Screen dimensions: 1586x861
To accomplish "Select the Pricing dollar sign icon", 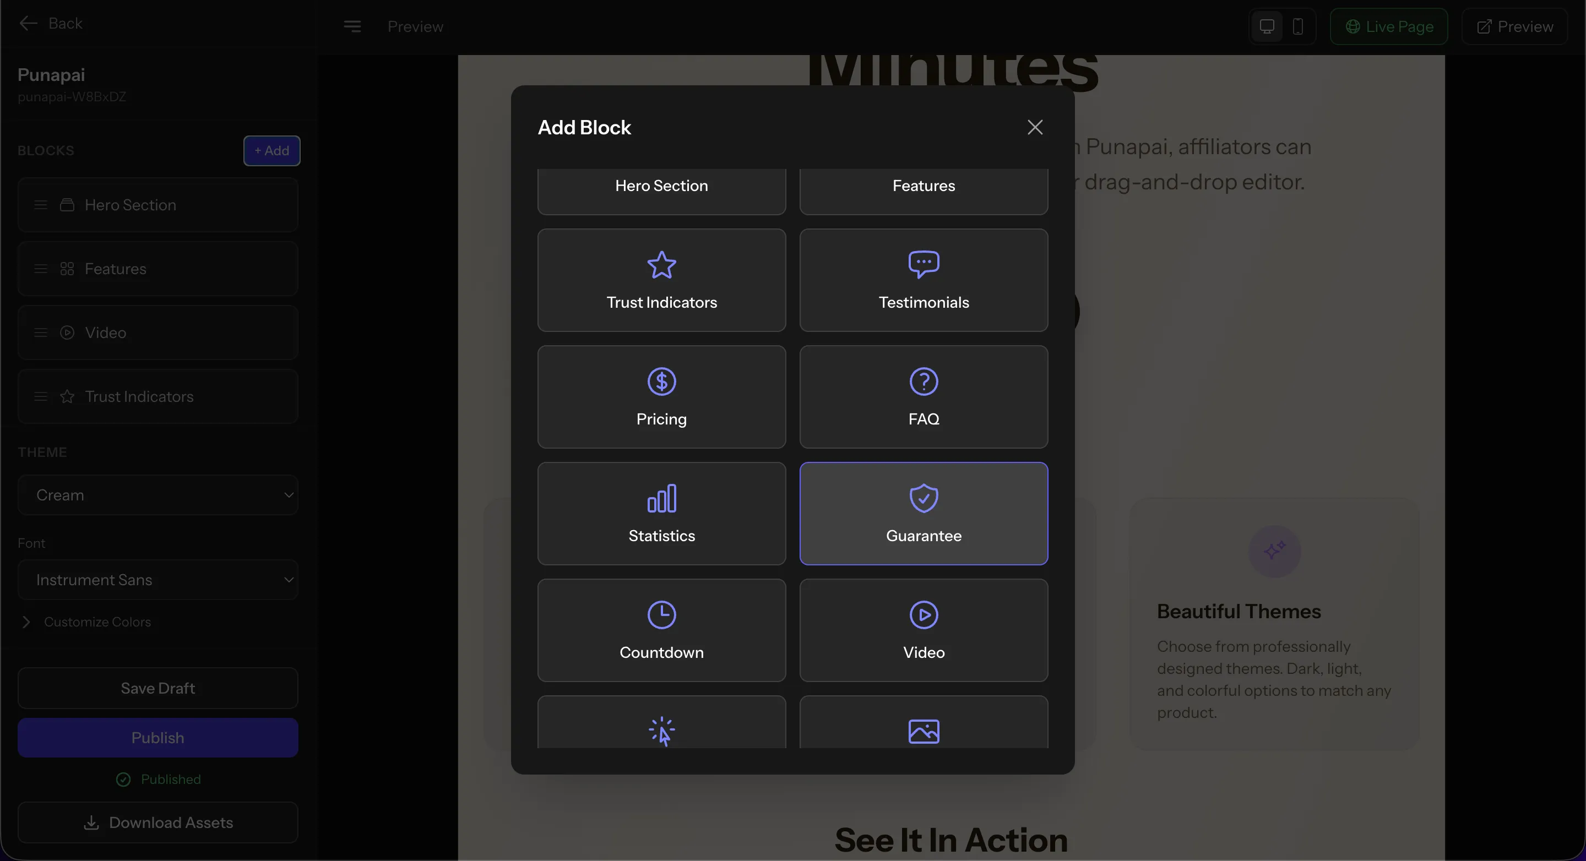I will point(661,381).
